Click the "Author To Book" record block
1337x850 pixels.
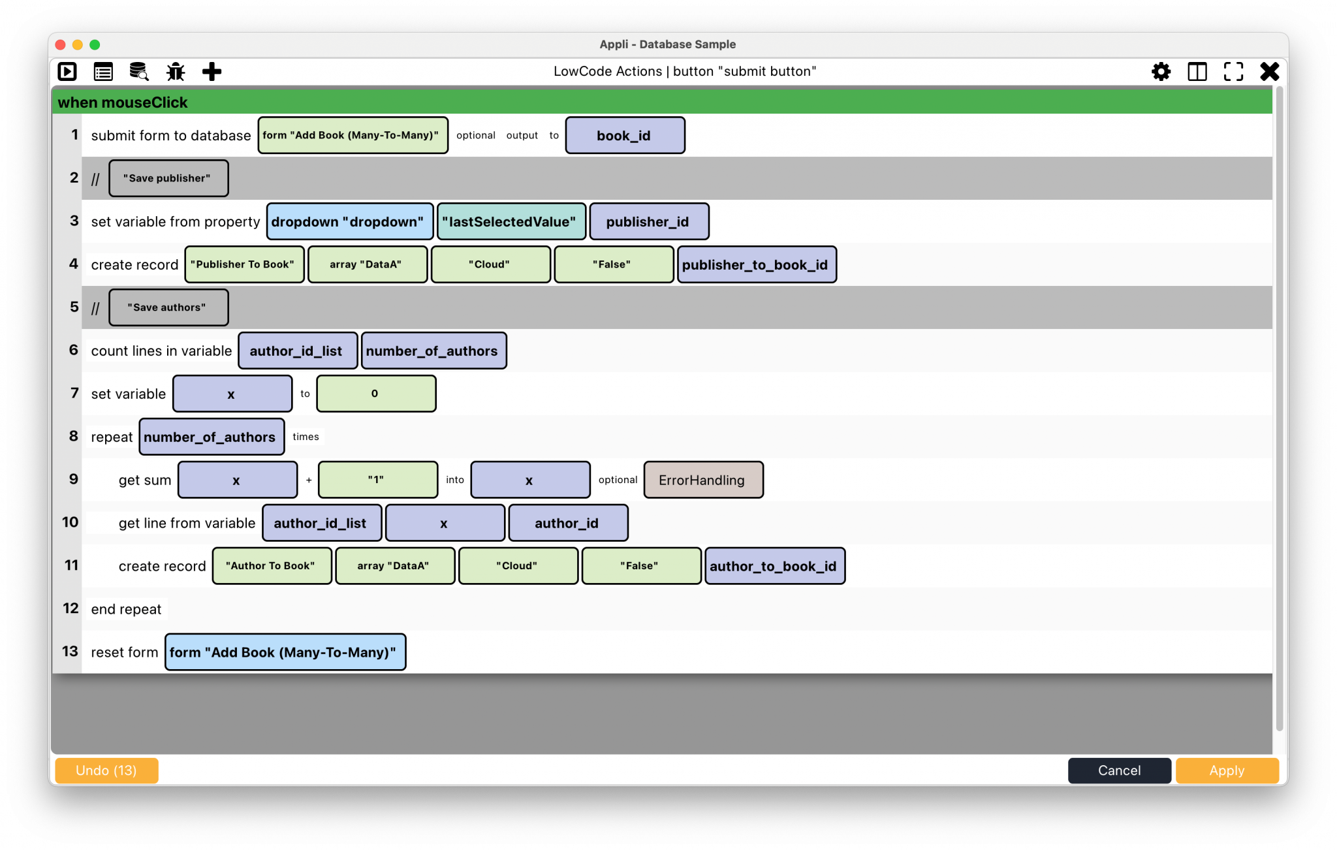[272, 565]
